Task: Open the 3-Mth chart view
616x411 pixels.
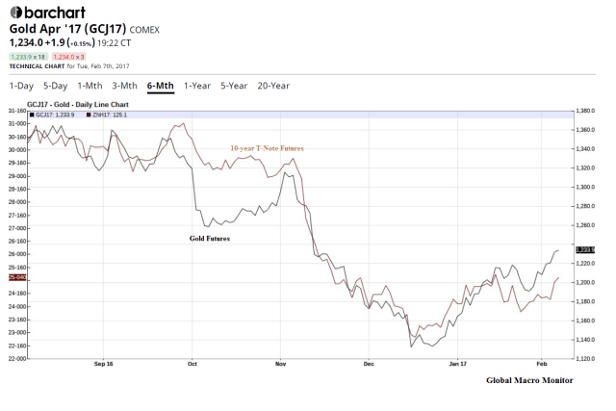Action: coord(125,86)
